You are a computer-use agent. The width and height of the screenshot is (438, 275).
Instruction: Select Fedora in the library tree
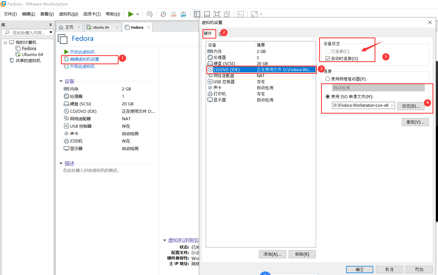pyautogui.click(x=29, y=48)
